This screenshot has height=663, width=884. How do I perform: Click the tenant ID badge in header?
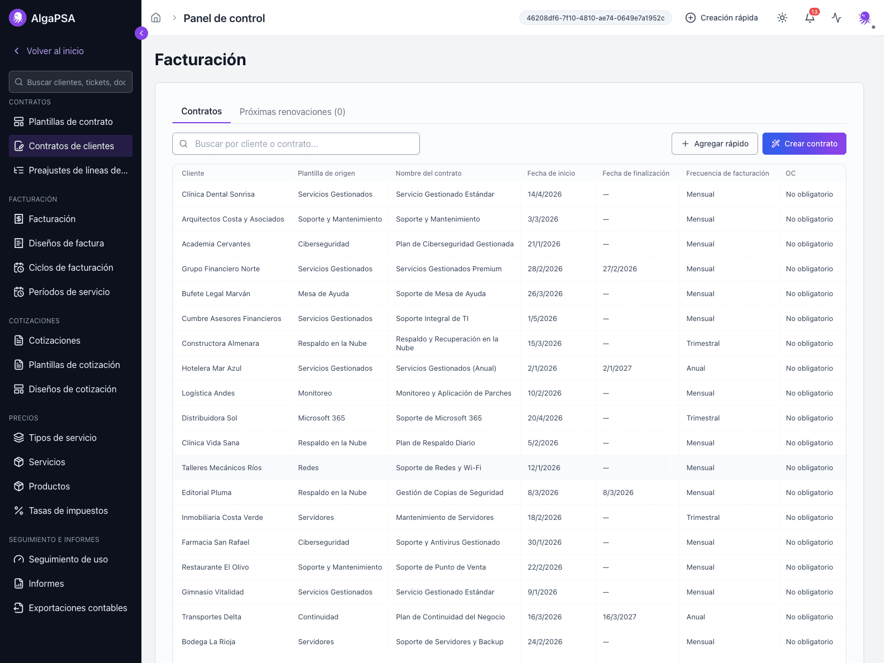coord(596,18)
